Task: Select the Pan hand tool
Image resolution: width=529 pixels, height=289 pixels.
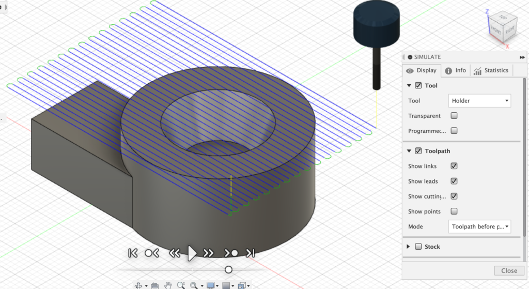Action: (x=168, y=285)
